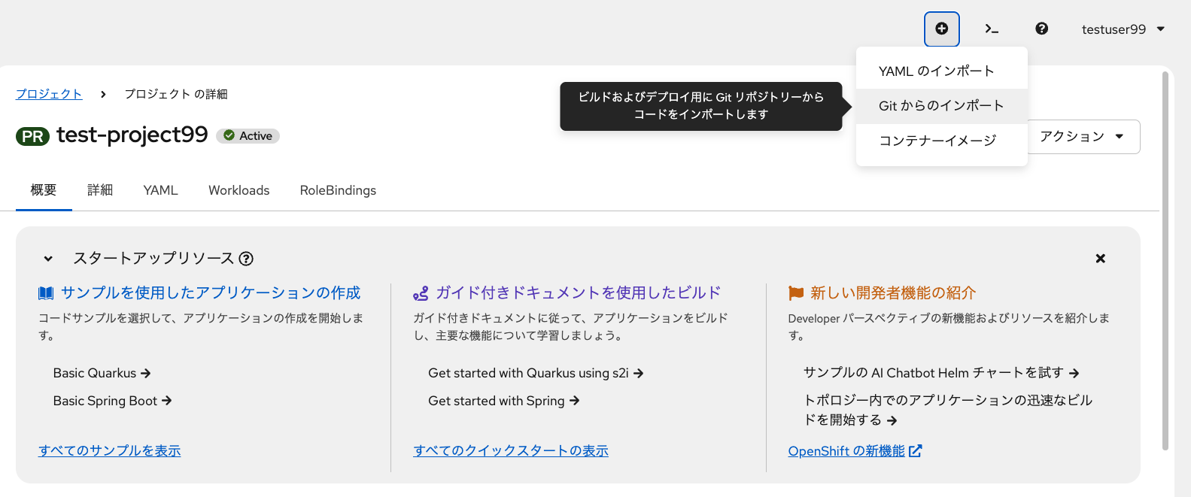Select コンテナーイメージ menu entry
Image resolution: width=1191 pixels, height=497 pixels.
pos(942,141)
